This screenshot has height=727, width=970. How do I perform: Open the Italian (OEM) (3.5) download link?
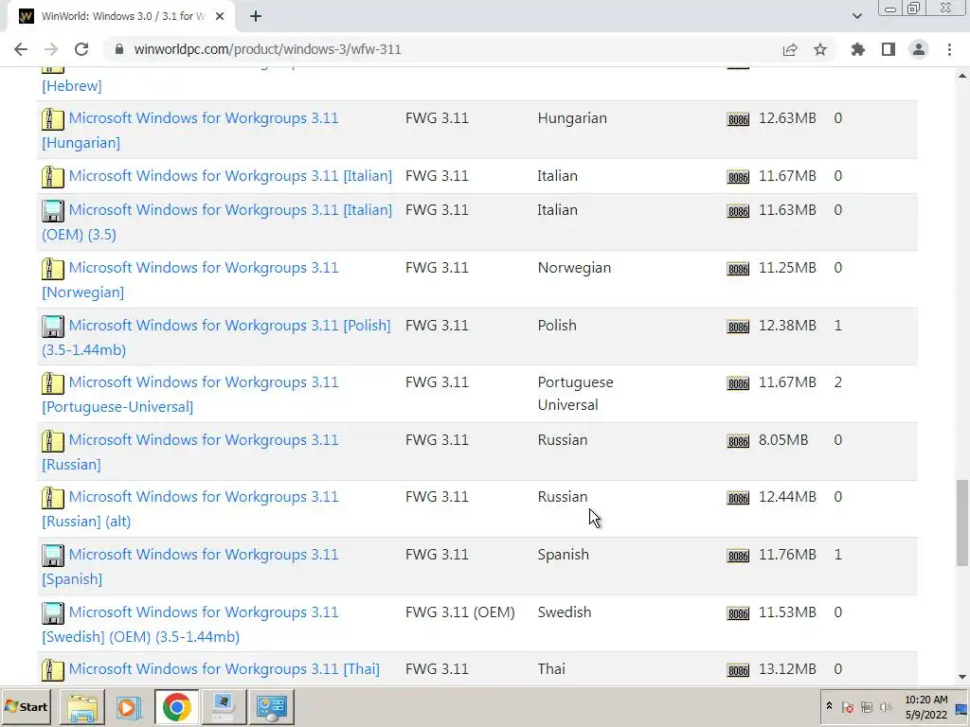pyautogui.click(x=80, y=235)
